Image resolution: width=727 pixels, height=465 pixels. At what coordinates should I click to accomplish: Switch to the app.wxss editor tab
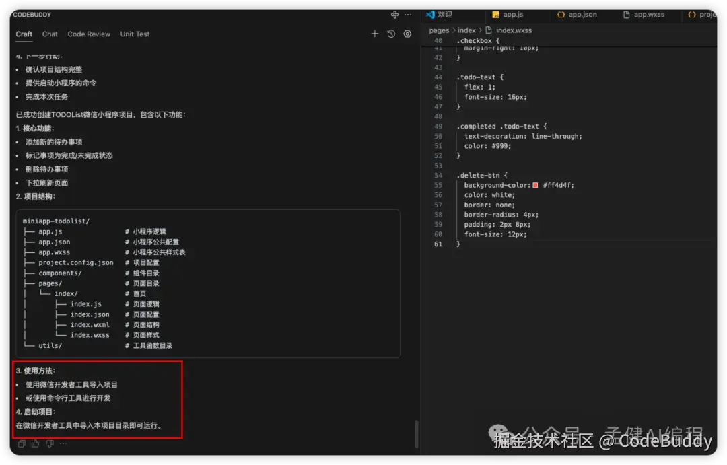point(649,15)
